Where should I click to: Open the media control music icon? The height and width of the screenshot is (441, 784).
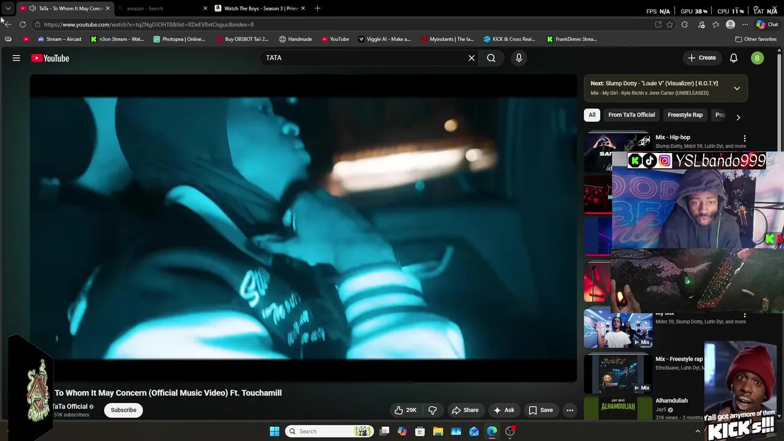(701, 24)
